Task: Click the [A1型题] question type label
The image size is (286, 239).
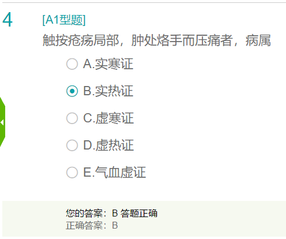Action: click(64, 20)
